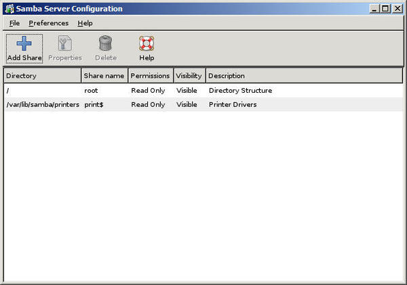
Task: Select the root share name cell
Action: (91, 91)
